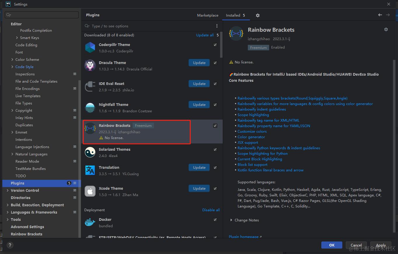398x254 pixels.
Task: Disable the Coderpillr Theme plugin checkbox
Action: coord(215,45)
